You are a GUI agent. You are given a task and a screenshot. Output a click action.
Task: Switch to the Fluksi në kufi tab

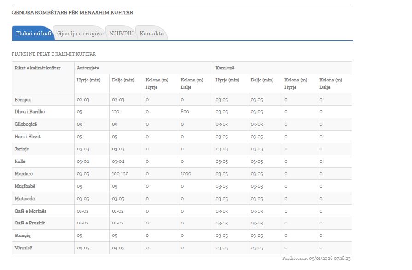33,34
